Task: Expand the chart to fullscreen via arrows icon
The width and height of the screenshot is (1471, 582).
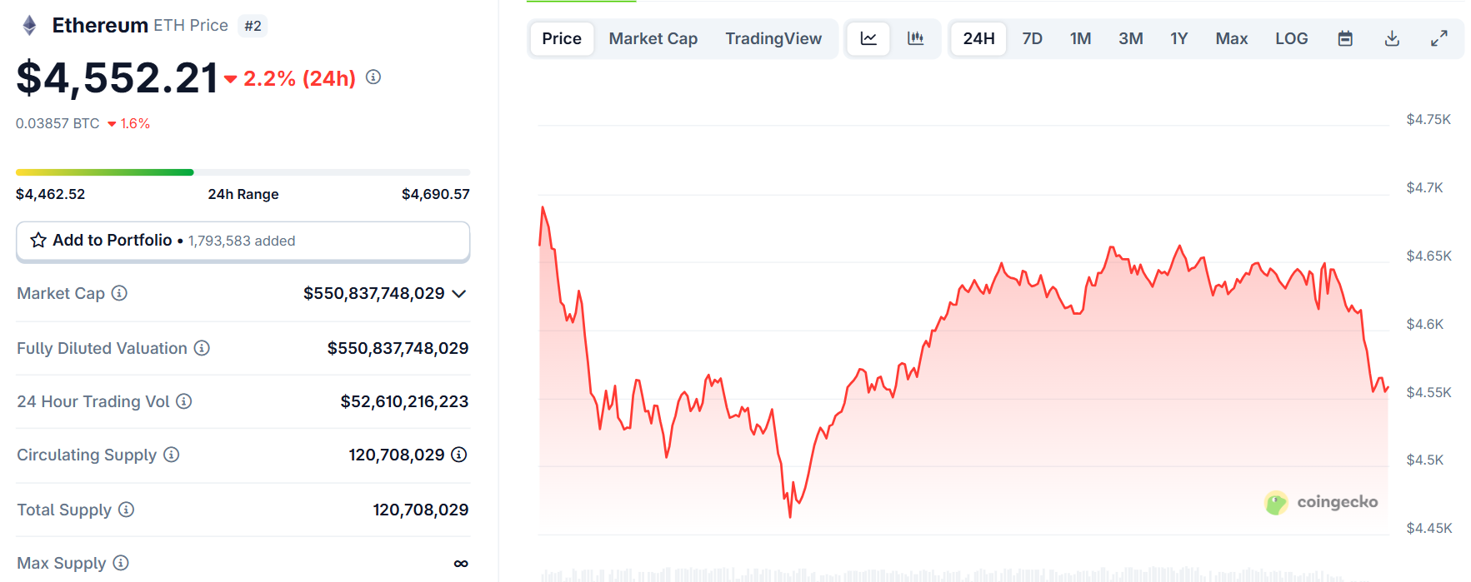Action: 1439,38
